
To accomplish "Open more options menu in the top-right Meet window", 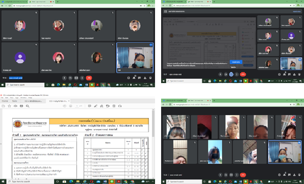I will tap(236, 74).
